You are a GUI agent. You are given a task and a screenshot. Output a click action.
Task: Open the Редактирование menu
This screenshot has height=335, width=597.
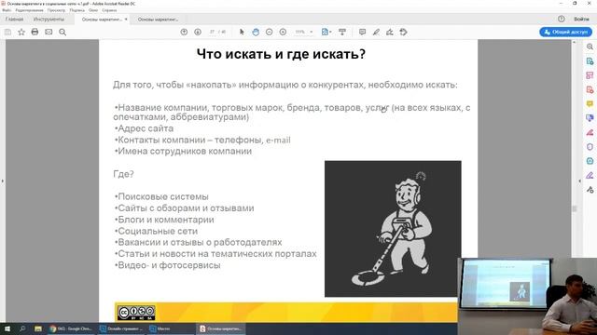pos(29,10)
